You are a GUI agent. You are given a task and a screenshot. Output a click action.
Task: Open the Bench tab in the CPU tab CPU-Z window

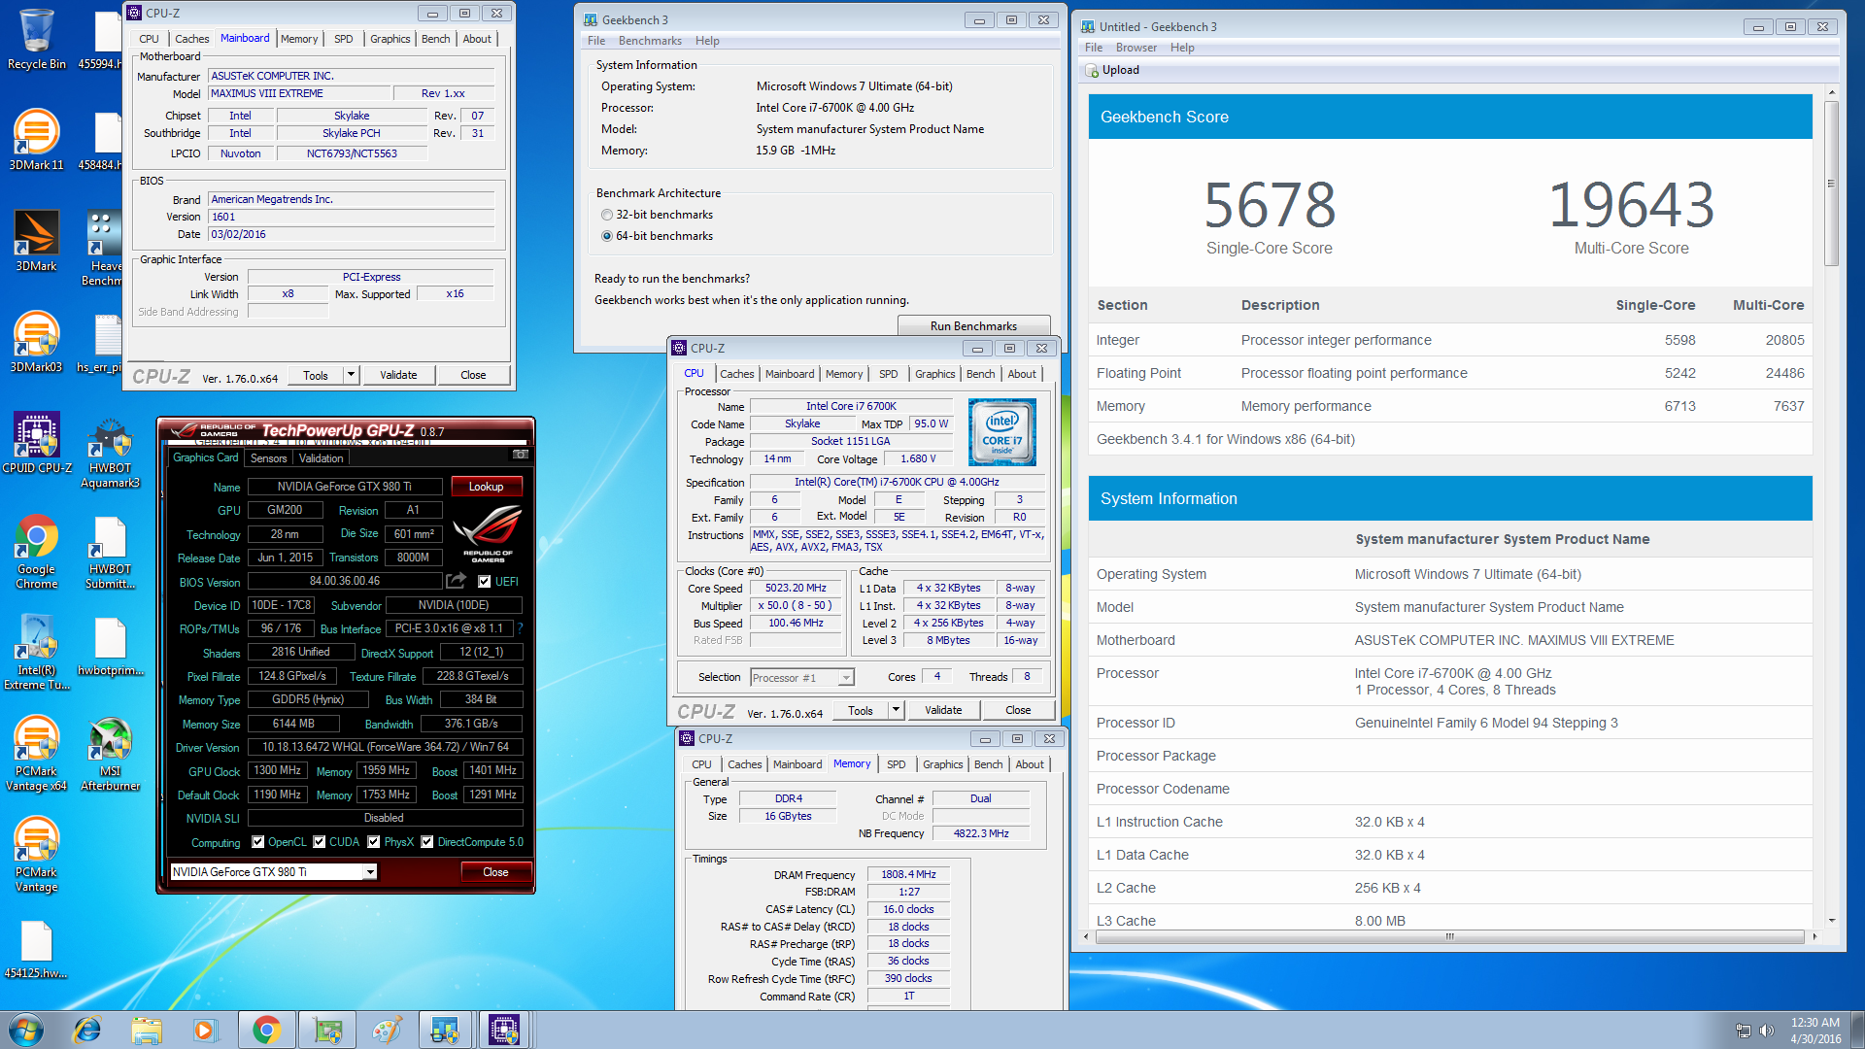[980, 374]
